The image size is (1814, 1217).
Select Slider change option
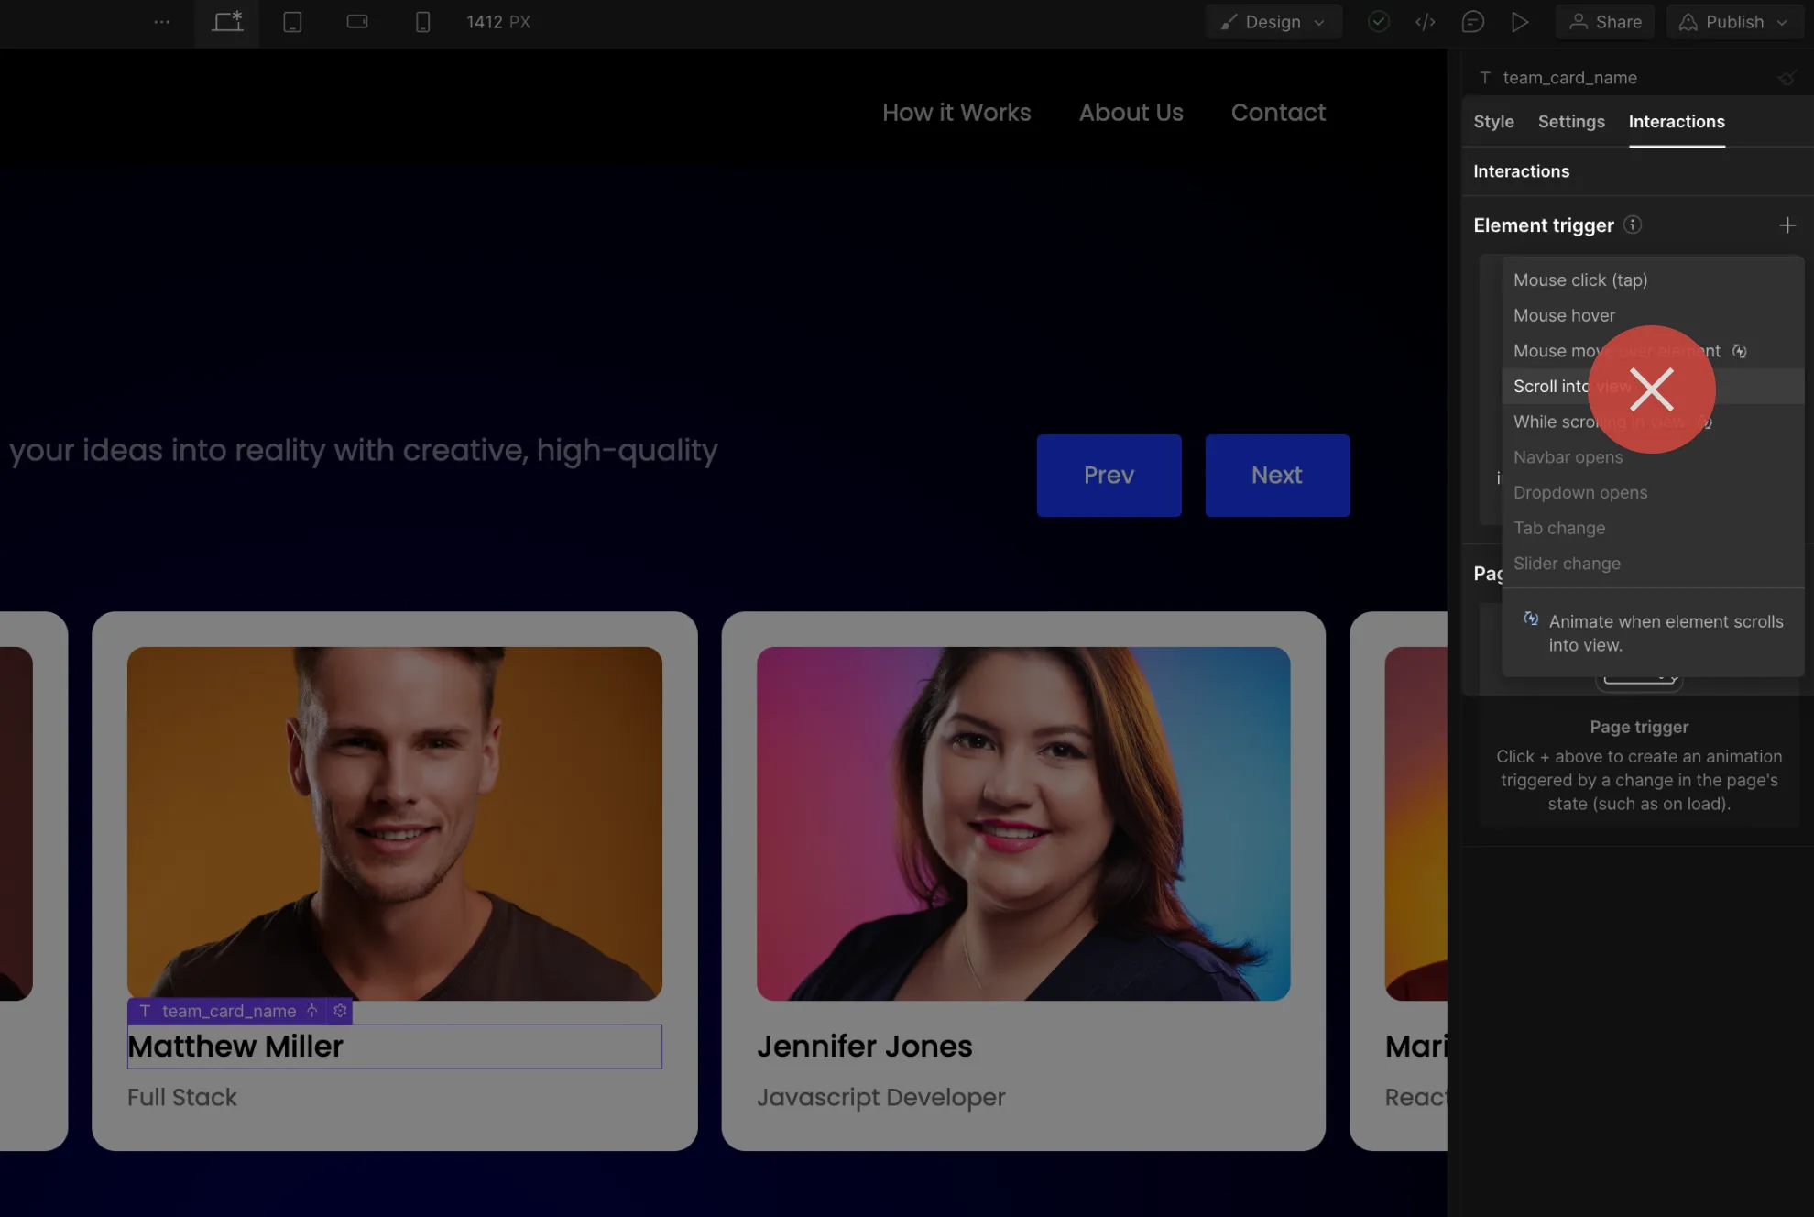pyautogui.click(x=1653, y=564)
